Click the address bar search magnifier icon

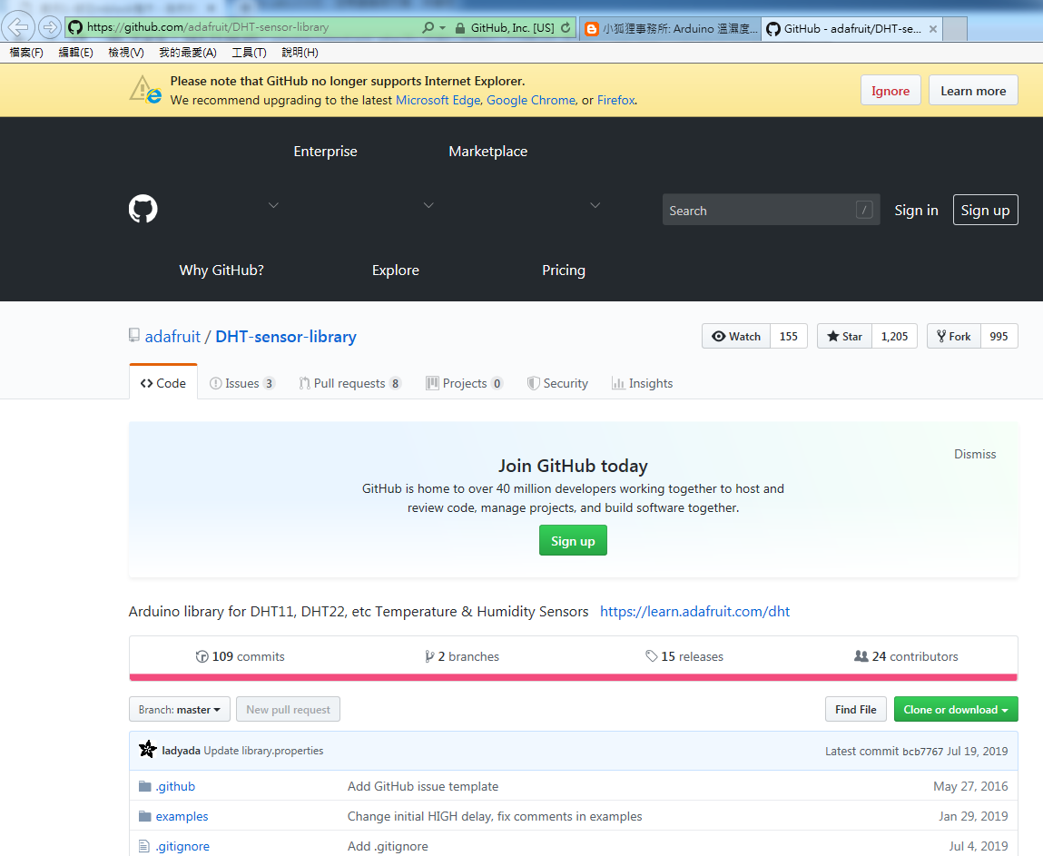[x=428, y=27]
